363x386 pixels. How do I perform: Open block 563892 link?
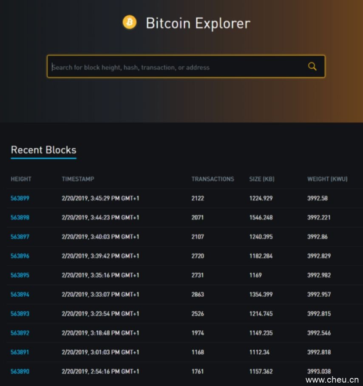click(x=20, y=333)
